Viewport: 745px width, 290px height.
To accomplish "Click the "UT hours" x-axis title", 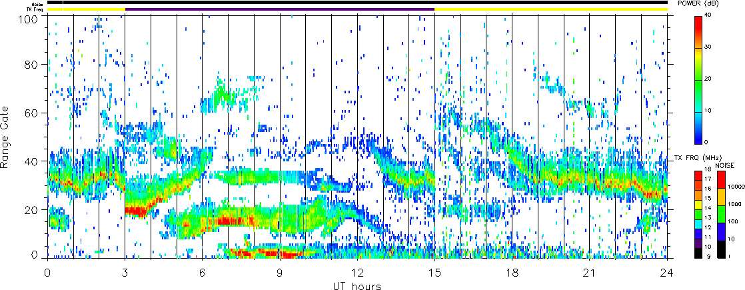I will pyautogui.click(x=357, y=285).
